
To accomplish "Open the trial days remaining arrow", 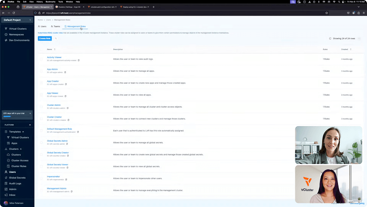I will coord(30,113).
